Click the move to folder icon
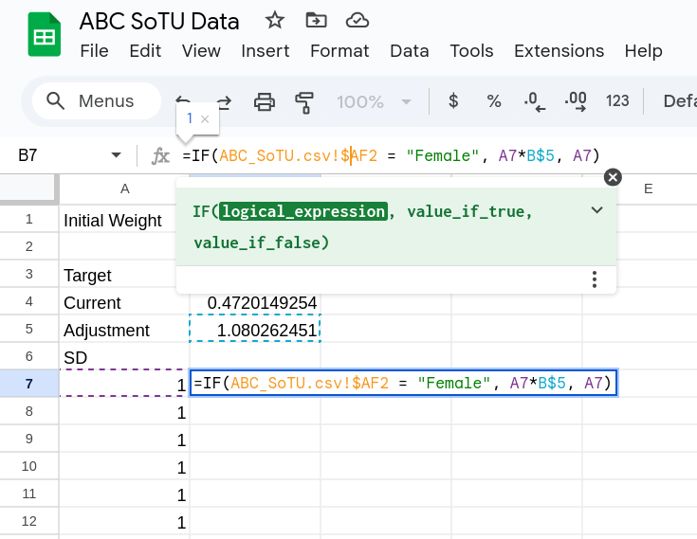 coord(316,20)
